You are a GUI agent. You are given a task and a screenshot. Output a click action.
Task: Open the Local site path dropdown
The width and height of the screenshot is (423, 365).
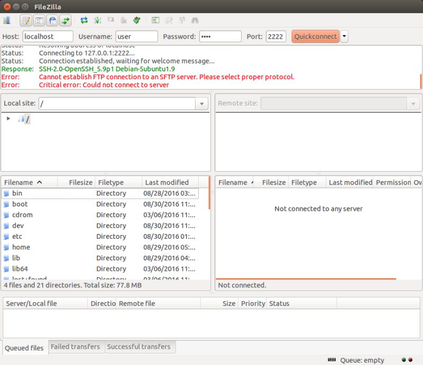click(201, 104)
